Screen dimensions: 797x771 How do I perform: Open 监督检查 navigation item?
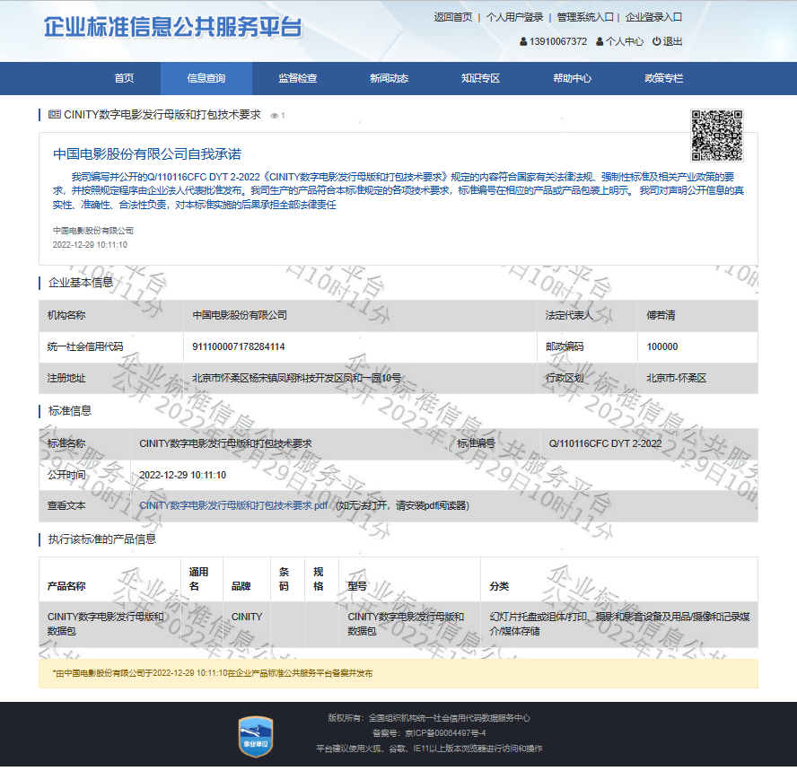coord(298,78)
